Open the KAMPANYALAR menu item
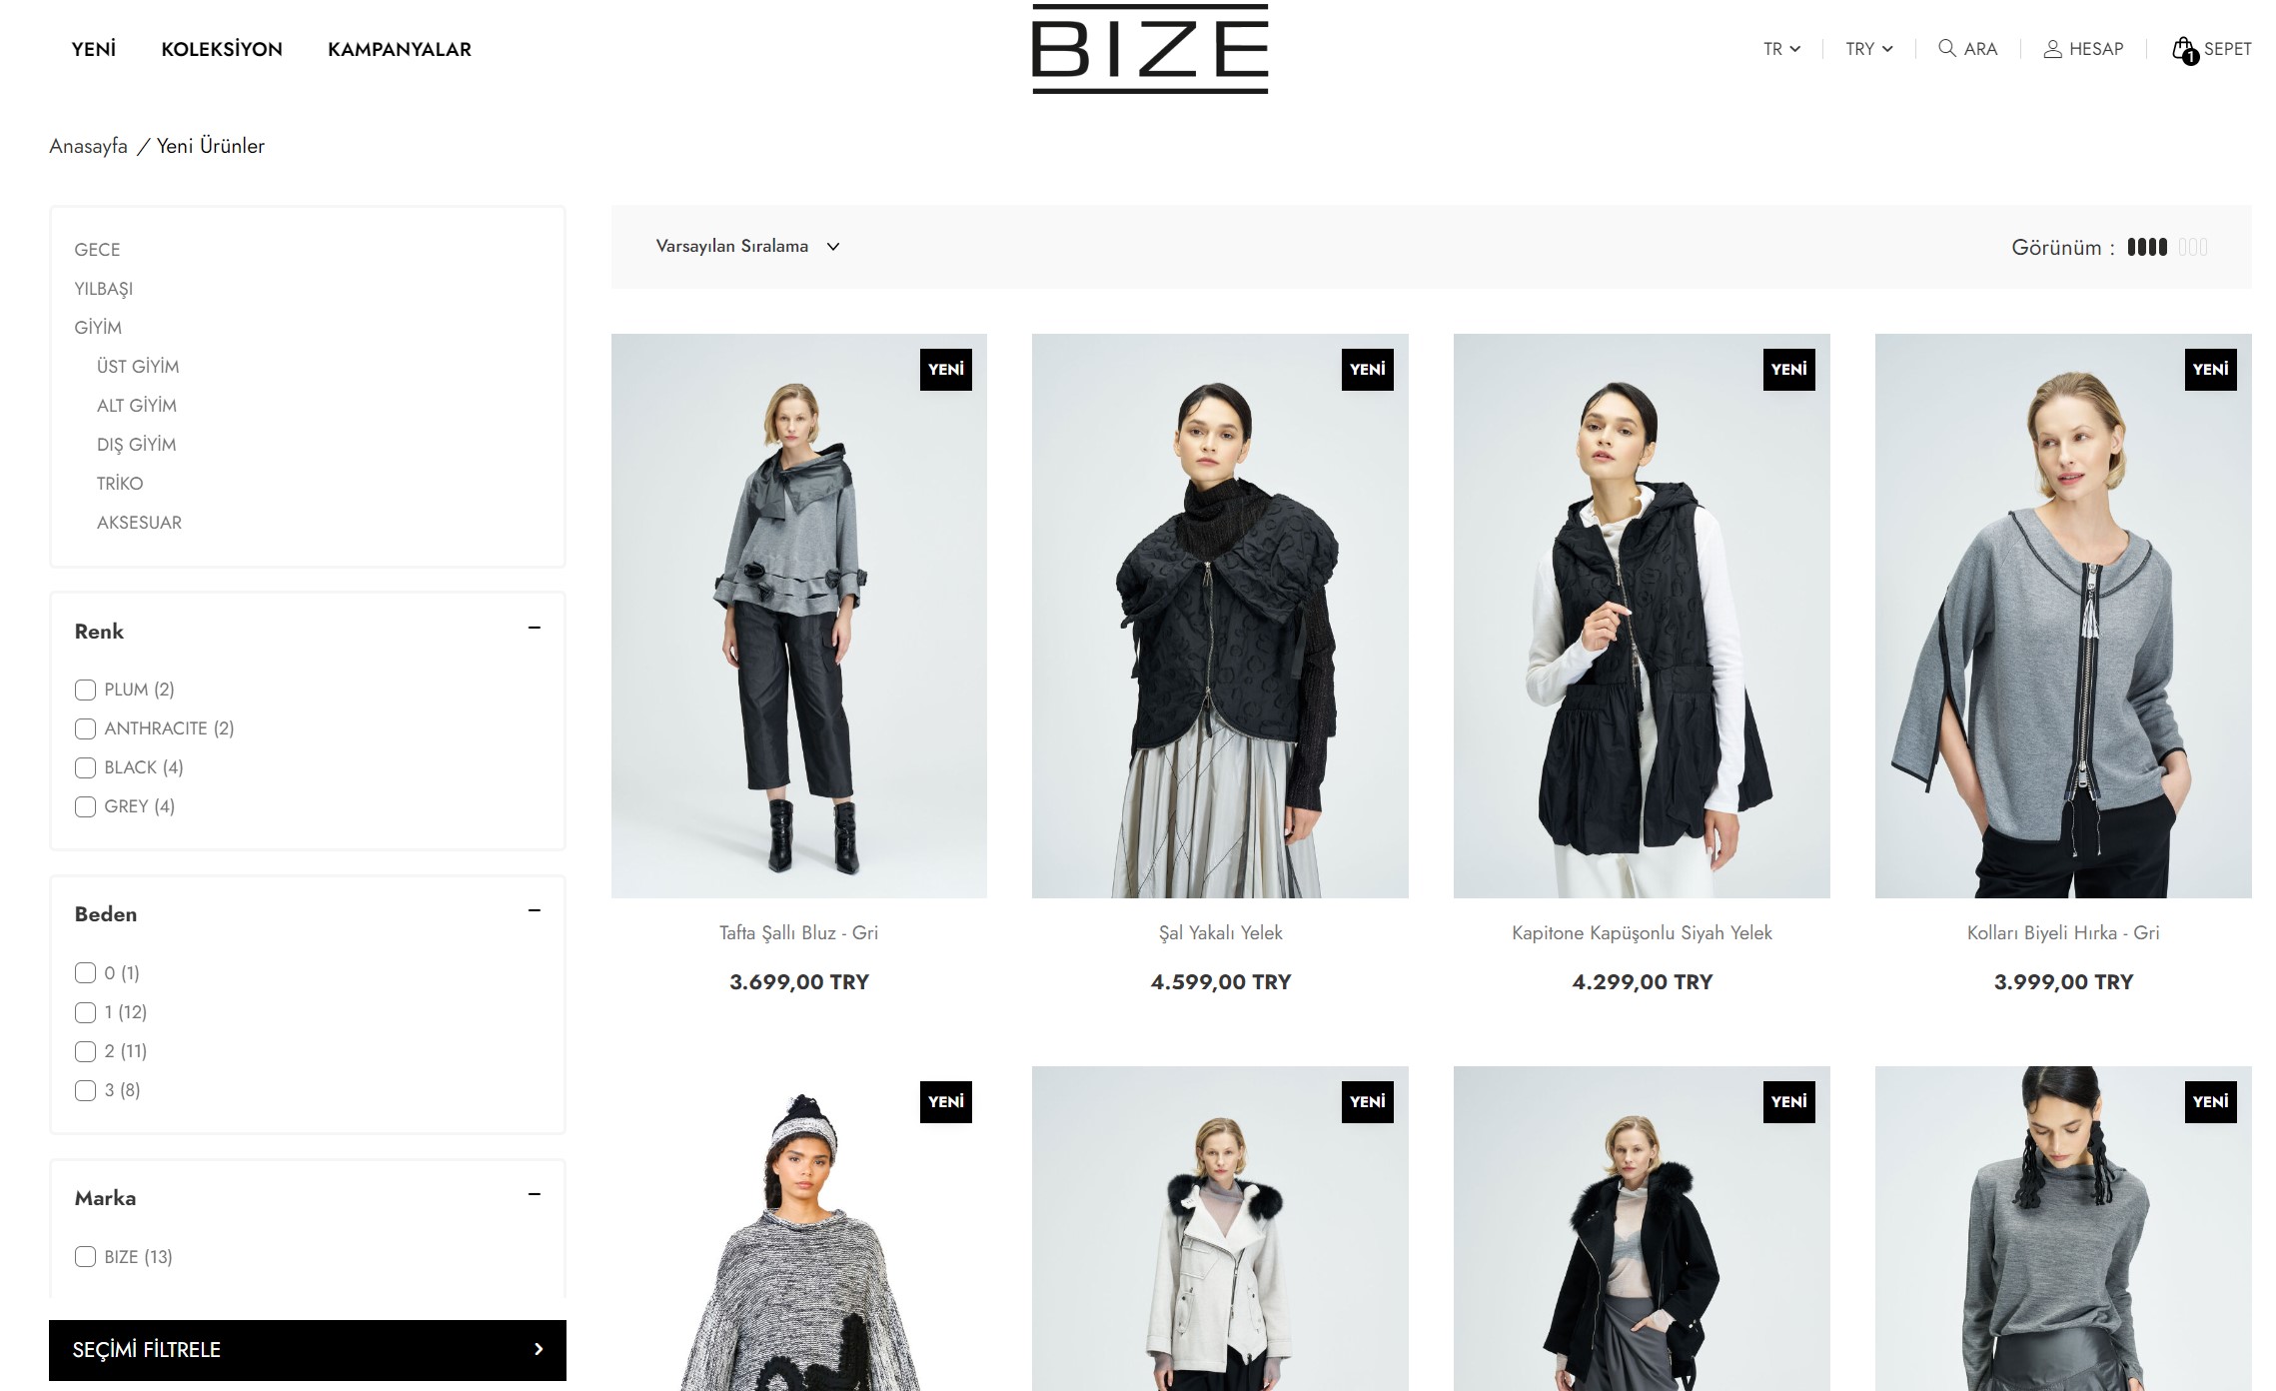The width and height of the screenshot is (2276, 1391). coord(400,49)
